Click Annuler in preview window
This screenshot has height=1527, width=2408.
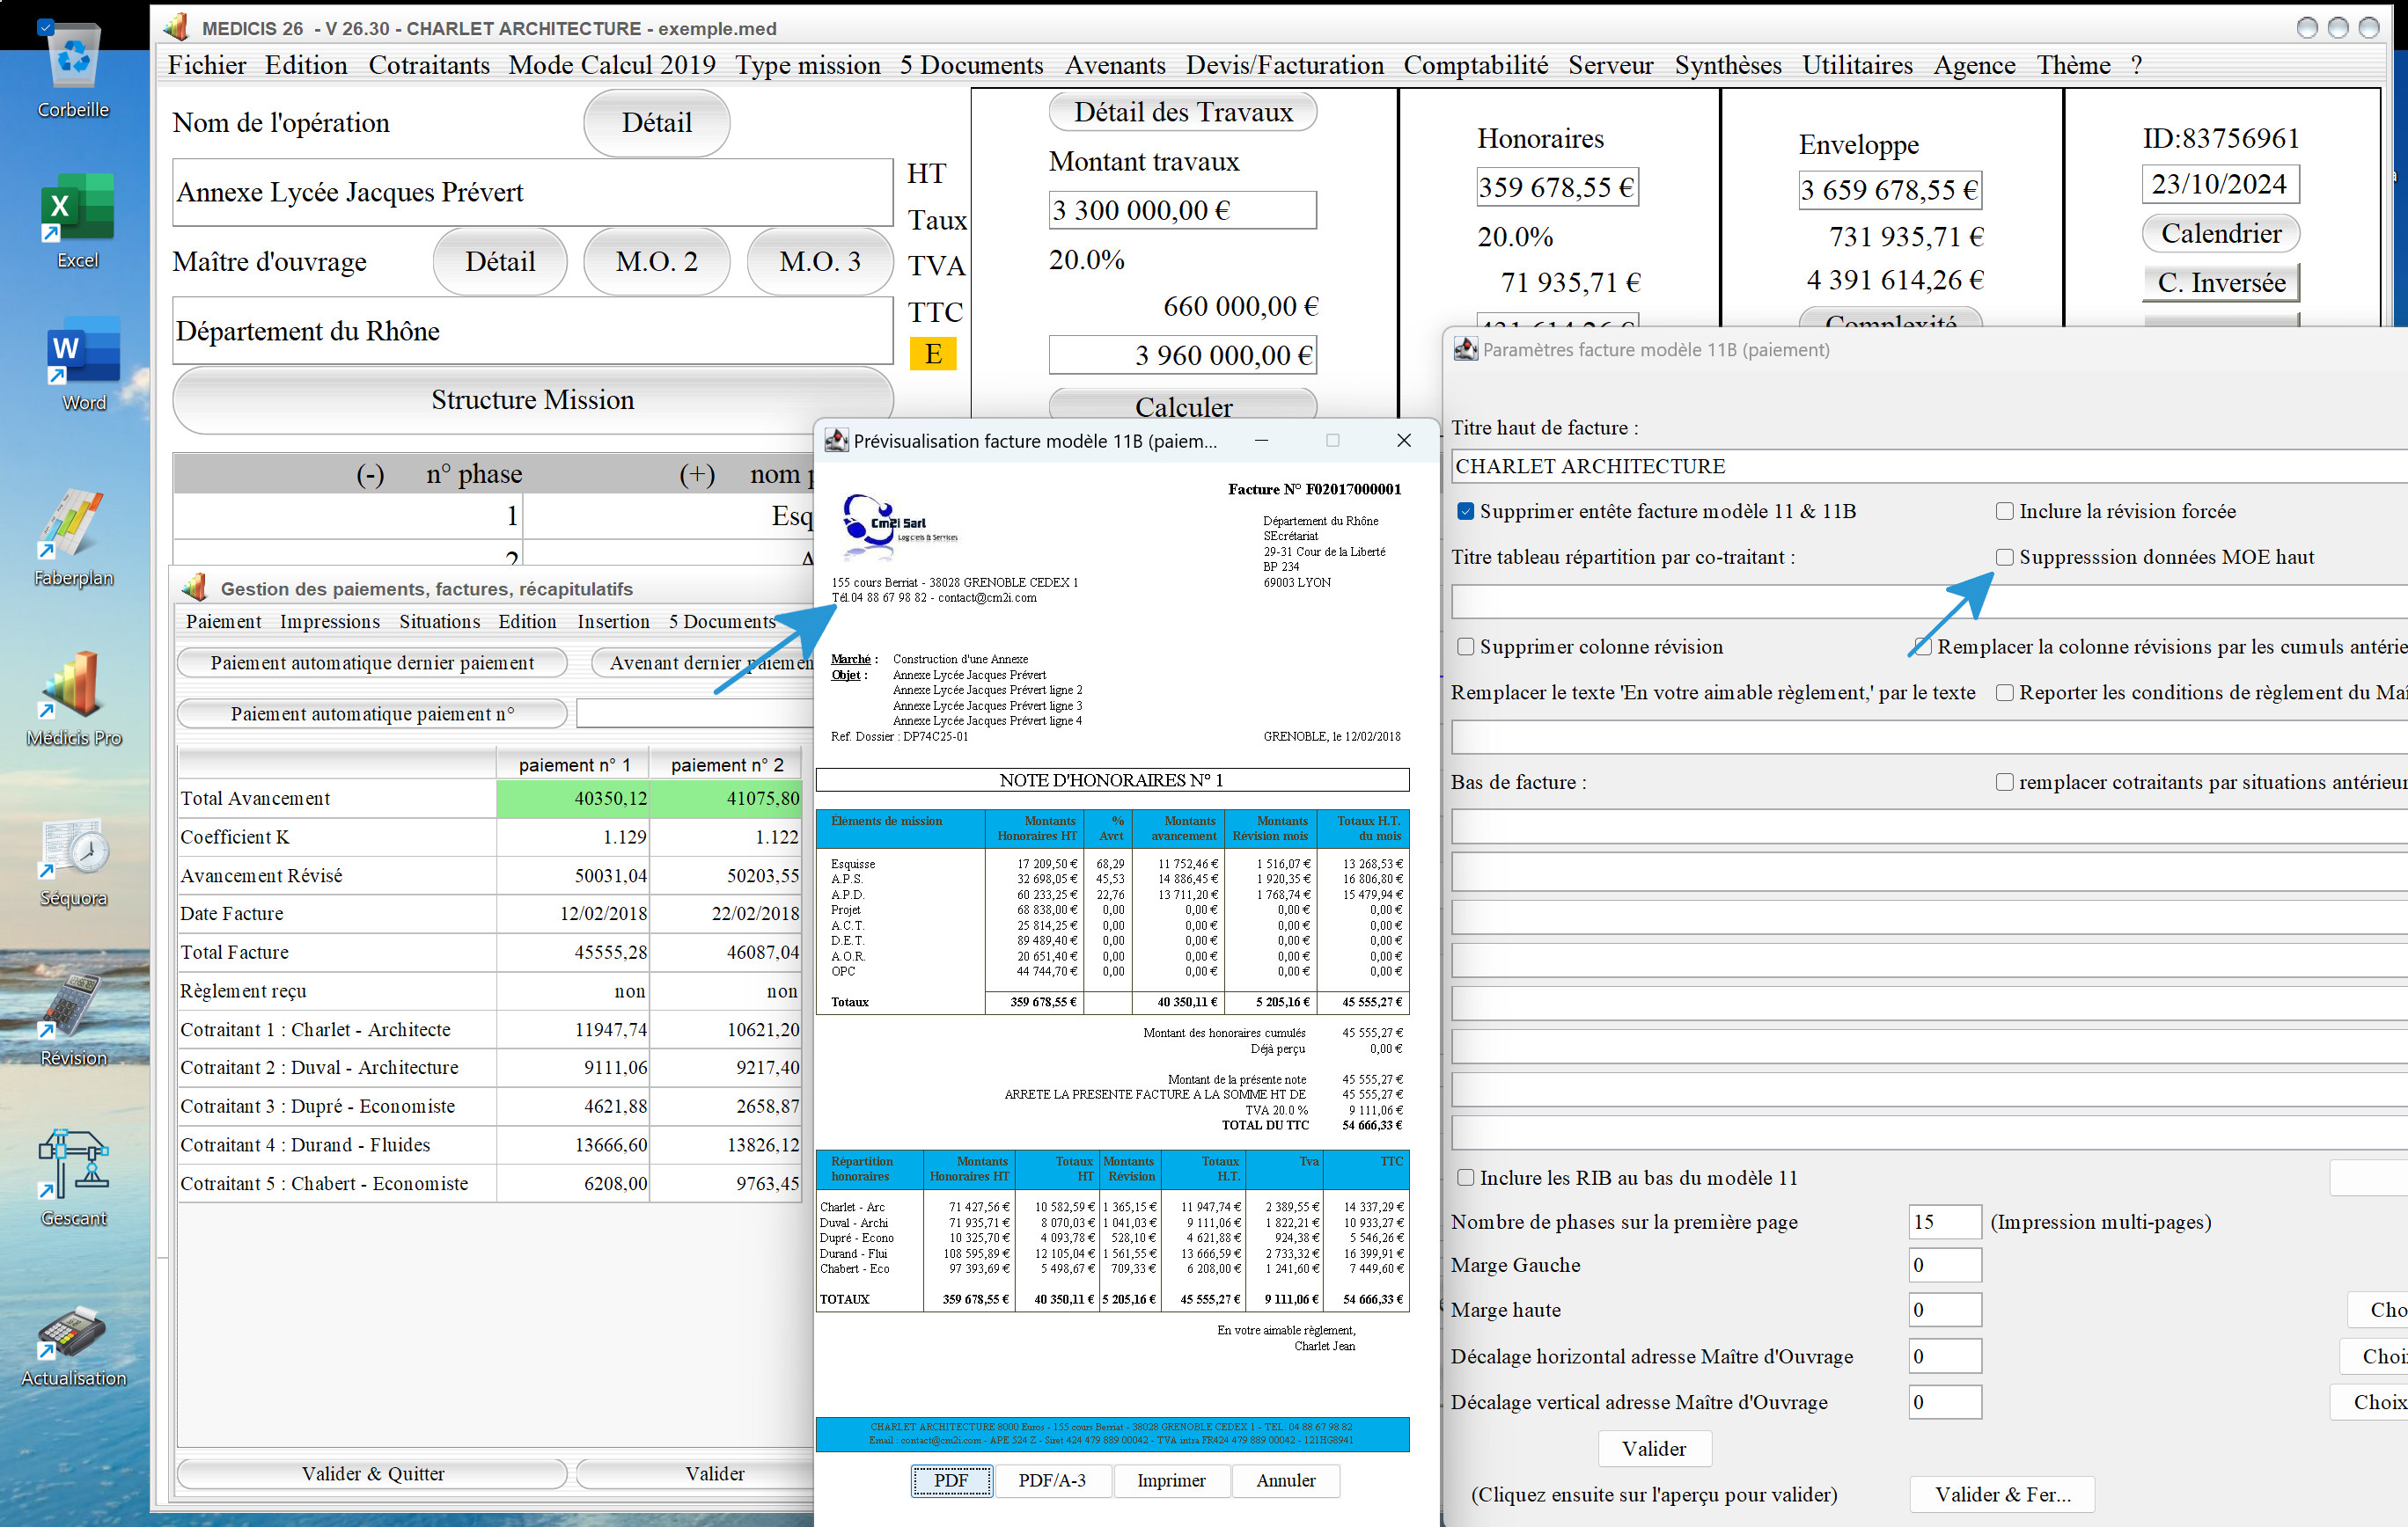point(1286,1480)
